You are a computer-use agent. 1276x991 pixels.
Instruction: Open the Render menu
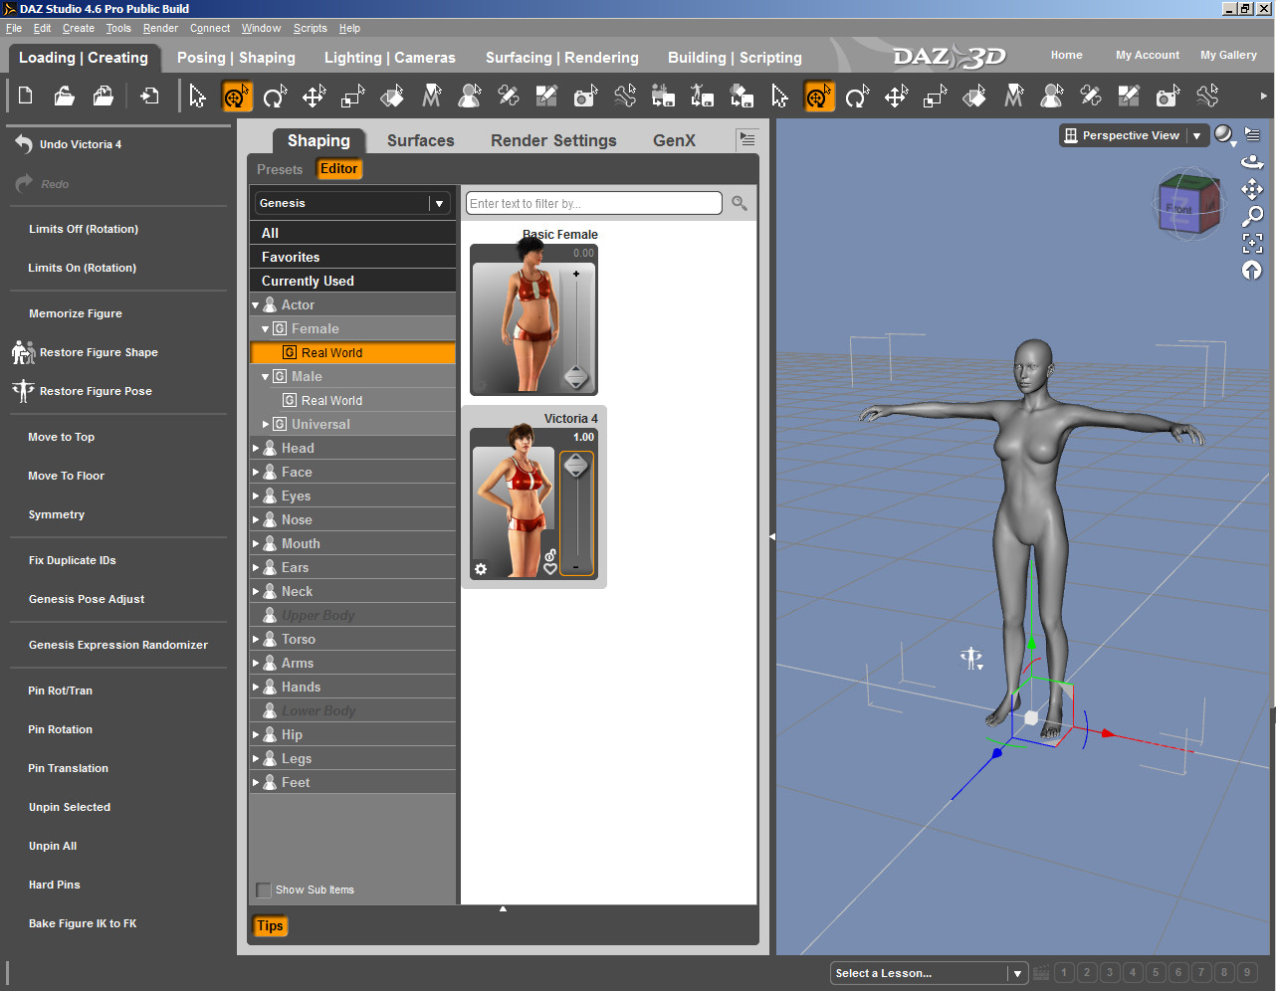click(160, 28)
